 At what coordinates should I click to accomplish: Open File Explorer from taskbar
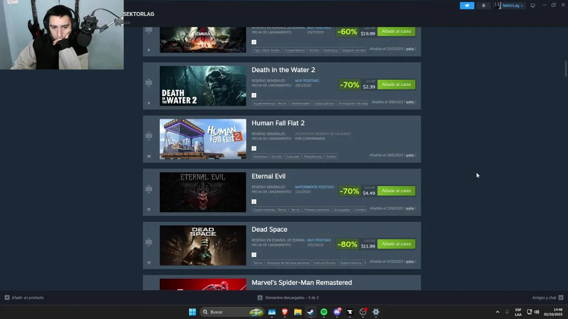[298, 312]
